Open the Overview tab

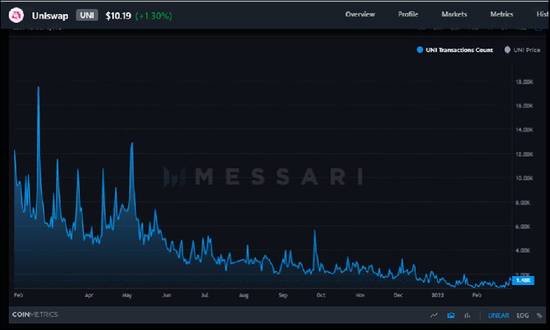(x=360, y=15)
